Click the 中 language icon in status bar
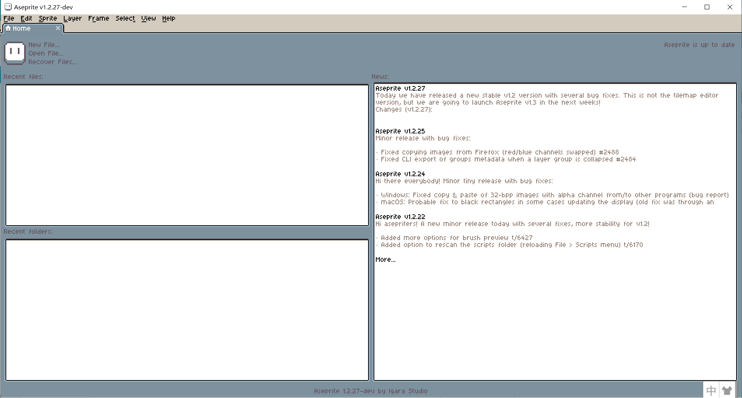 [710, 390]
